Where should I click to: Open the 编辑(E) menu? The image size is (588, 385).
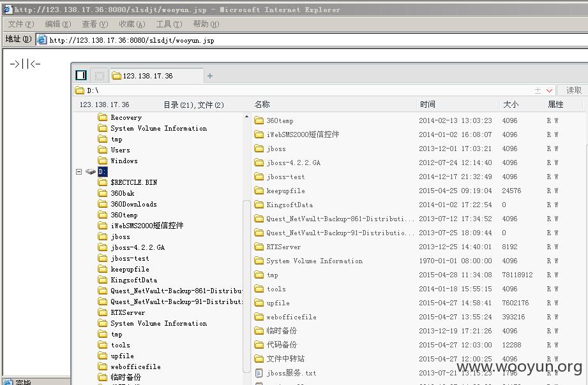[57, 24]
